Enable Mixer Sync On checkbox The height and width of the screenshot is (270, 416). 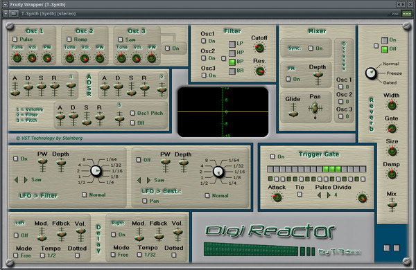click(x=311, y=48)
